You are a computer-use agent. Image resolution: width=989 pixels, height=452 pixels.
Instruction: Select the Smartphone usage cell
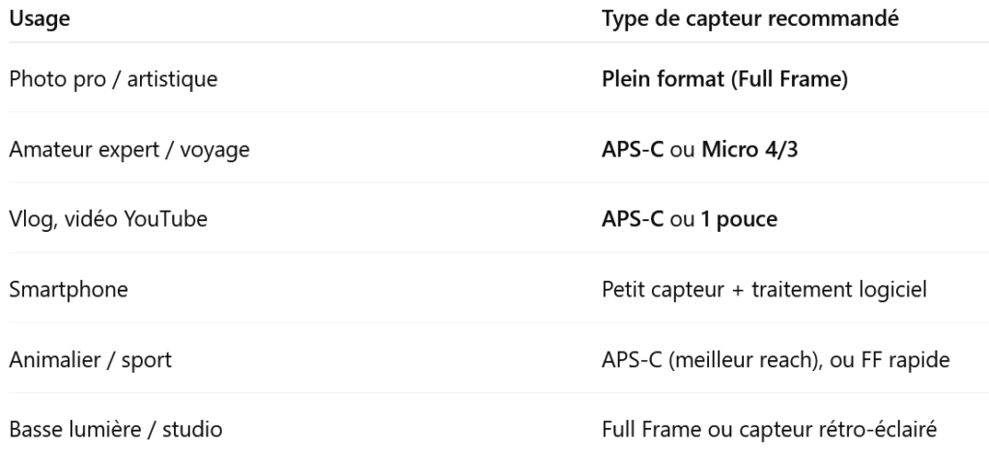[x=69, y=290]
